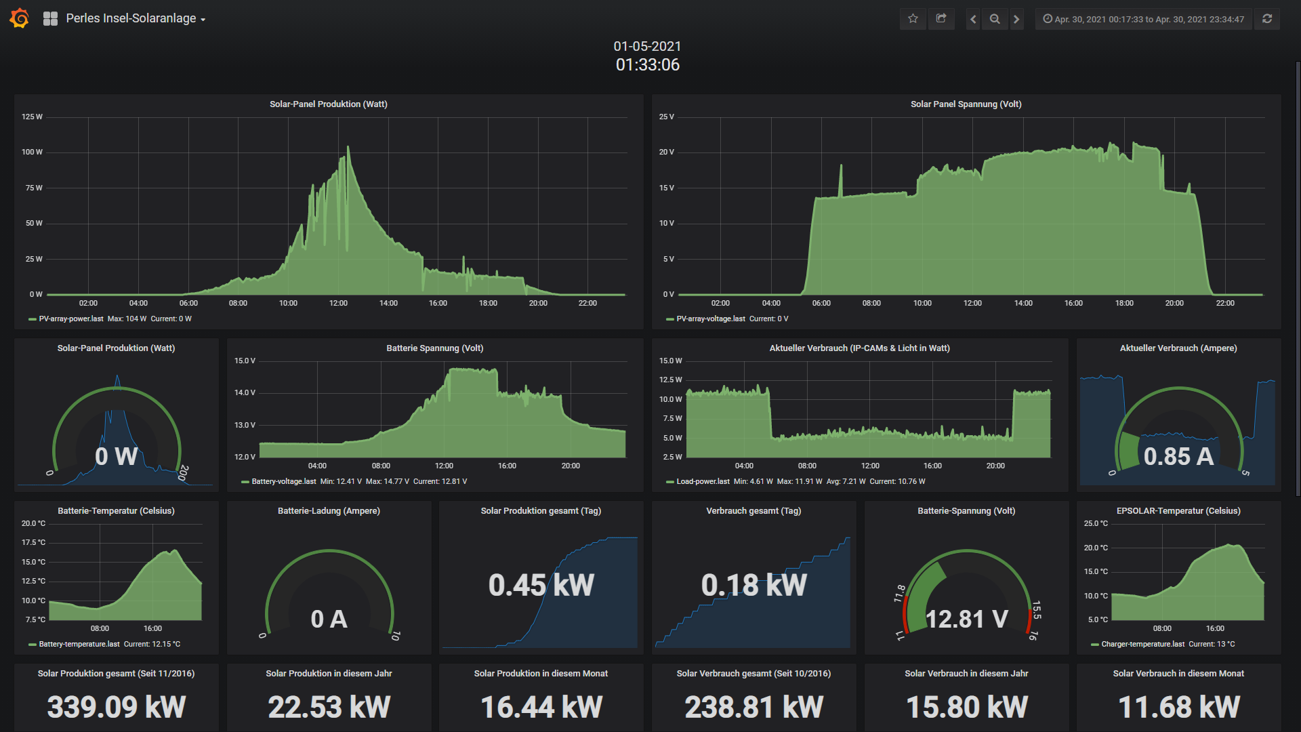
Task: Shift time range backward arrow
Action: point(973,19)
